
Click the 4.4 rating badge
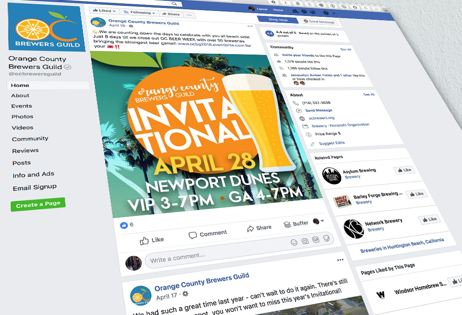[x=270, y=33]
